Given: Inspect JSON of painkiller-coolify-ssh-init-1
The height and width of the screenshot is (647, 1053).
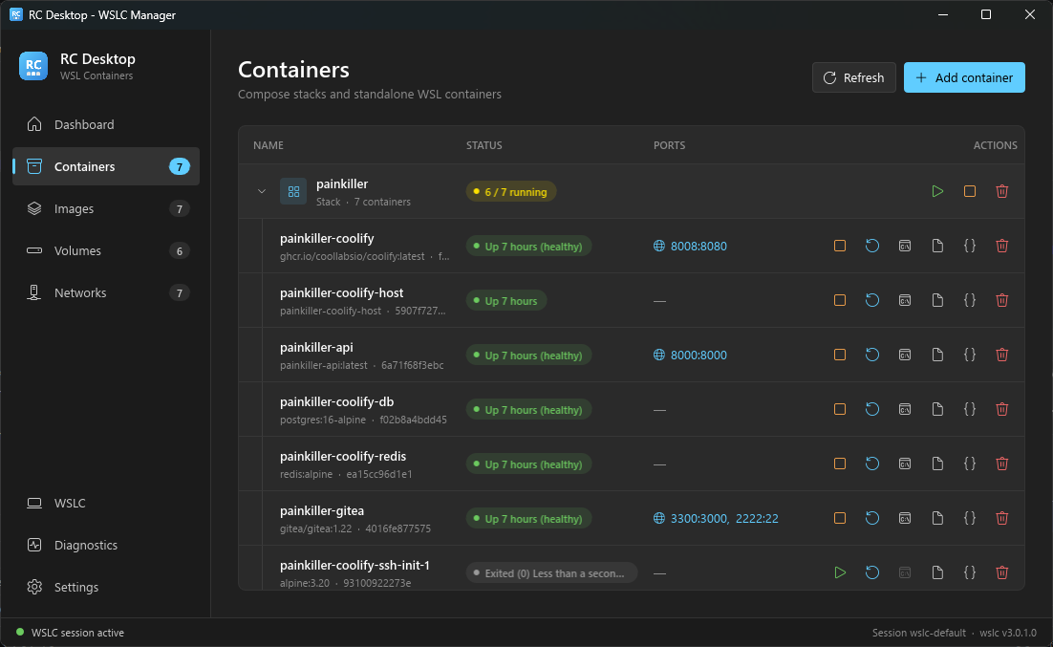Looking at the screenshot, I should tap(970, 572).
